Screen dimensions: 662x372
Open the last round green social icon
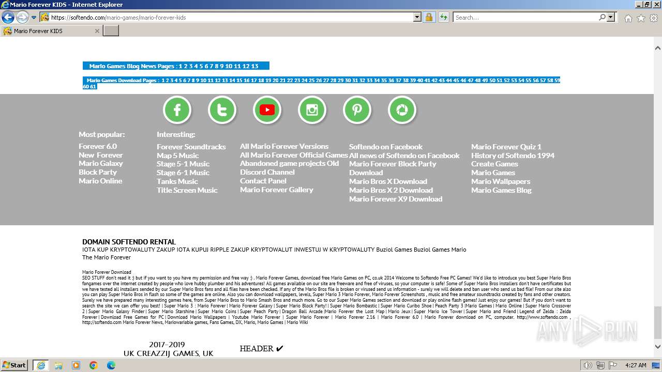pyautogui.click(x=402, y=110)
